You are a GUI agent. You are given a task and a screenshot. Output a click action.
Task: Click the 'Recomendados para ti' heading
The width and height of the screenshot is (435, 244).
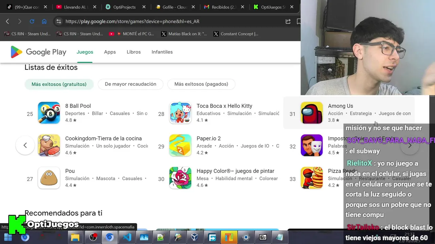coord(63,213)
